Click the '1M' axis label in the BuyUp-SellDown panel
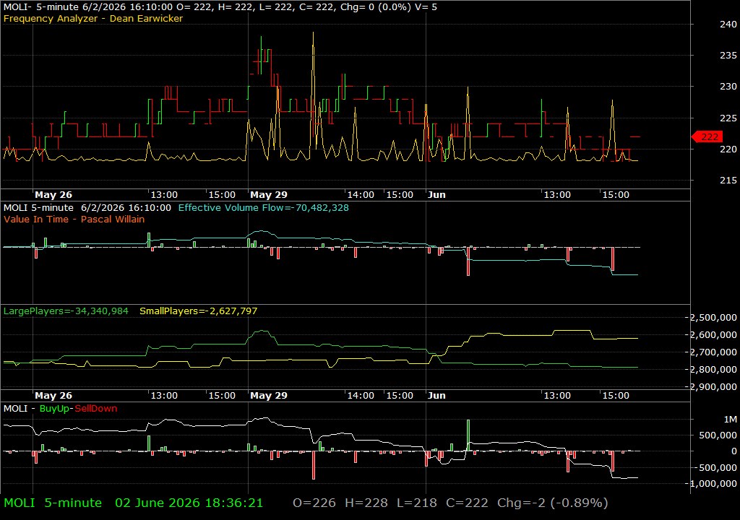Image resolution: width=740 pixels, height=520 pixels. 730,419
